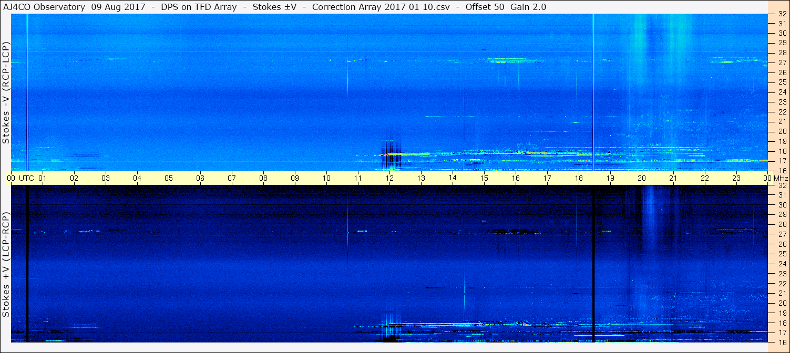Viewport: 790px width, 353px height.
Task: Select the 02 hour marker on time axis
Action: coord(74,178)
